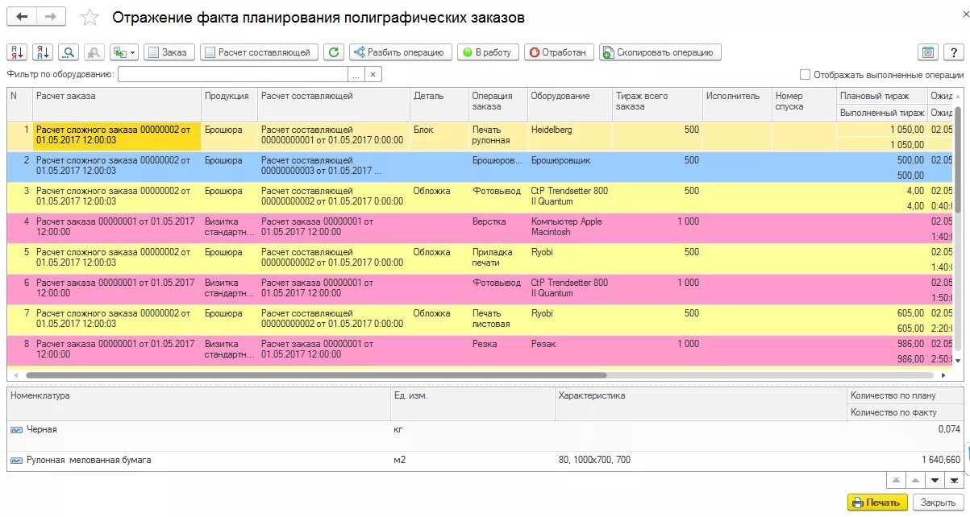Screen dimensions: 970x517
Task: Sort the list ascending (A-Z icon)
Action: point(17,52)
